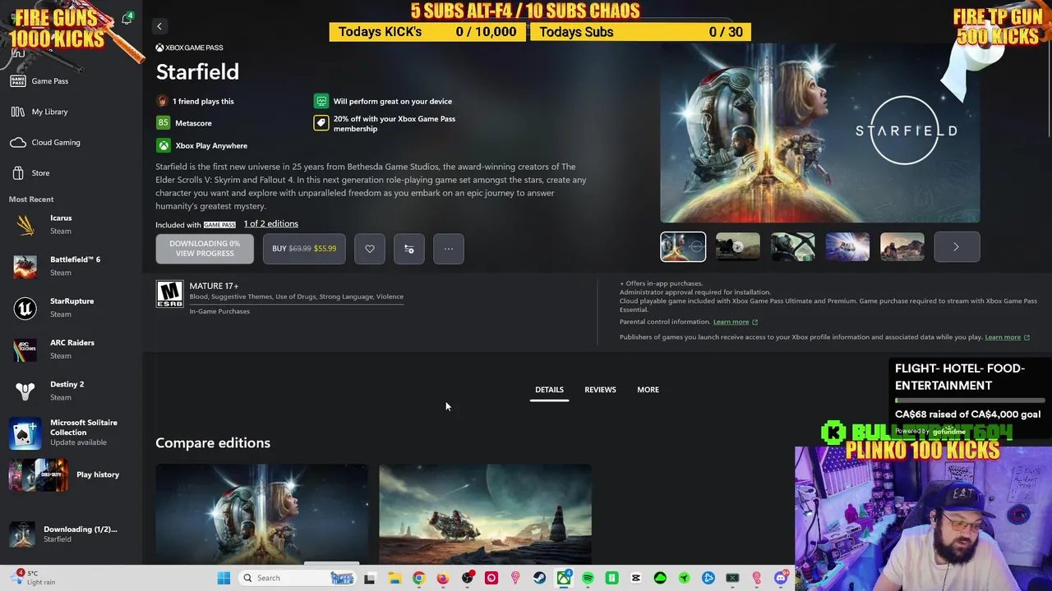The height and width of the screenshot is (591, 1052).
Task: Open Discord from taskbar
Action: click(781, 578)
